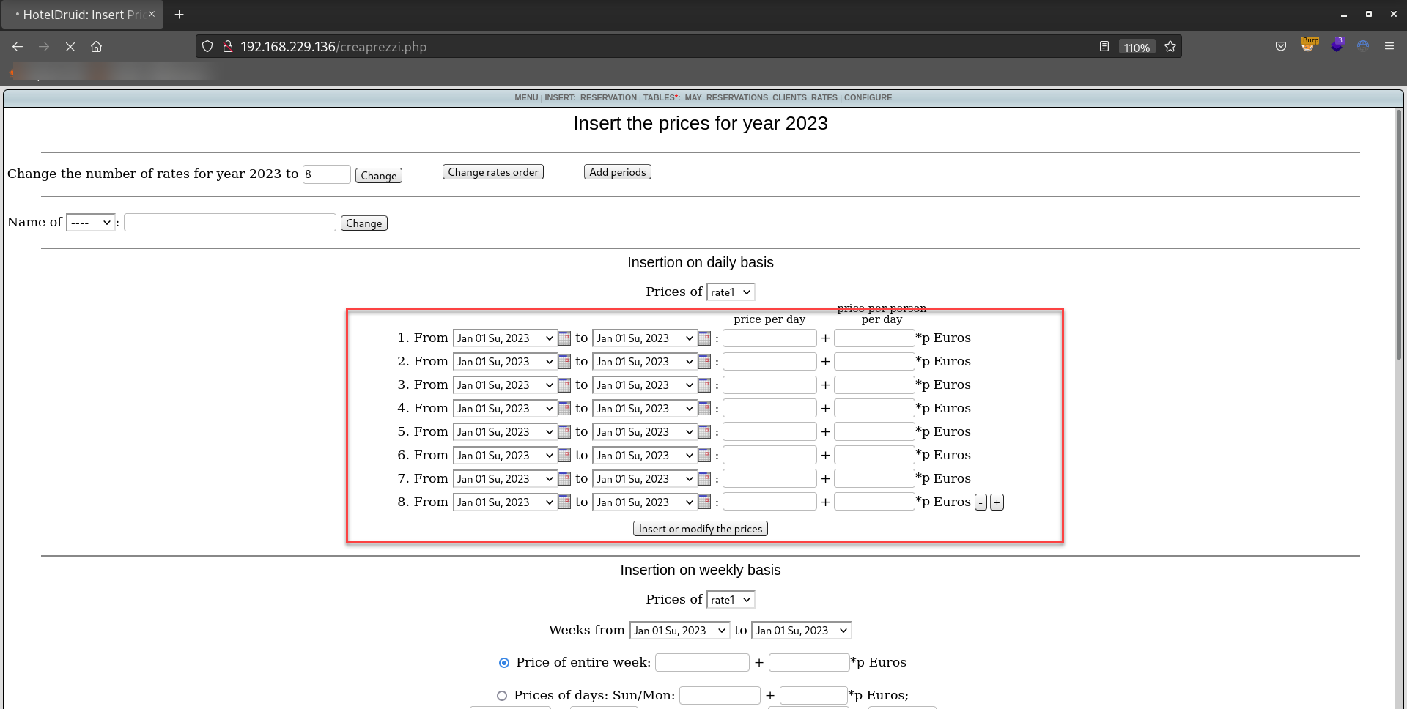Open Weeks from start date dropdown
The height and width of the screenshot is (709, 1407).
[679, 631]
